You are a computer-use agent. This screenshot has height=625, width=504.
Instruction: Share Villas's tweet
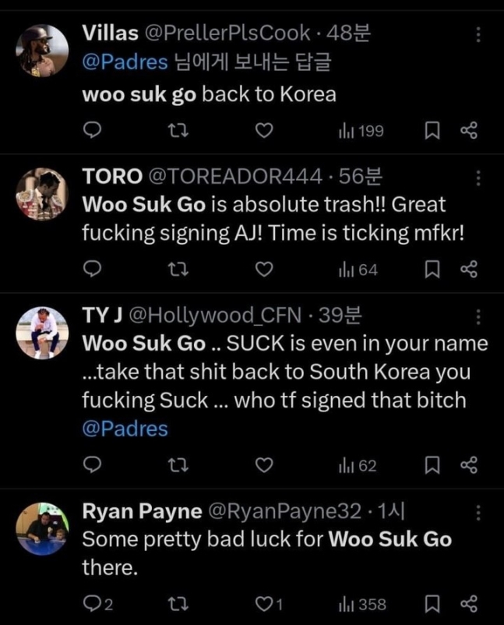[469, 131]
